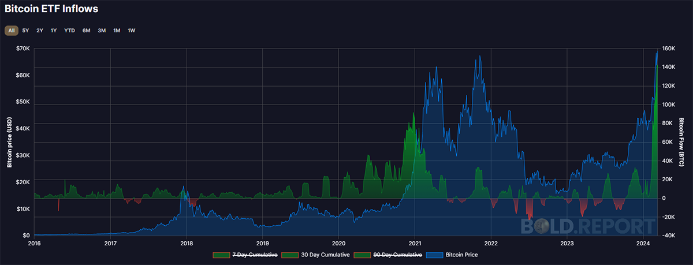The width and height of the screenshot is (693, 265).
Task: Set the time range to 1Y
Action: click(54, 30)
